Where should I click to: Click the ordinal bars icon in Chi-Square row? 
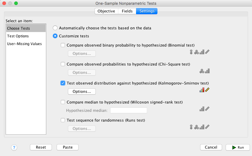207,71
